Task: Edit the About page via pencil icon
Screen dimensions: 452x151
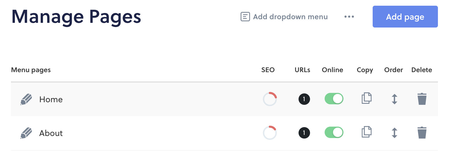Action: tap(26, 133)
